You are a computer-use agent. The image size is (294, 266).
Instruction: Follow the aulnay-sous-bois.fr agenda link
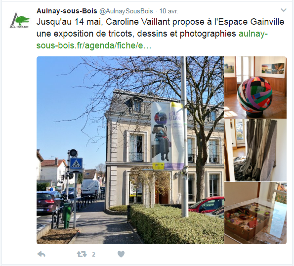click(152, 40)
